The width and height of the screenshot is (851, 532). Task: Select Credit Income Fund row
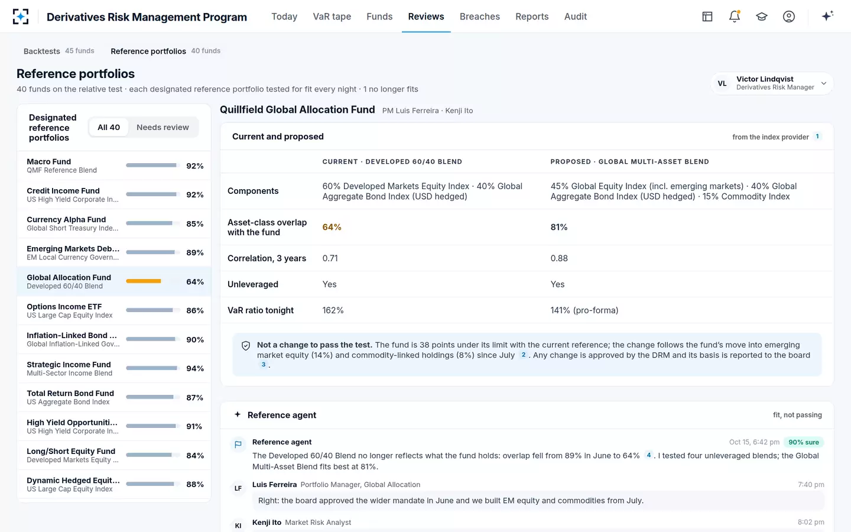114,194
